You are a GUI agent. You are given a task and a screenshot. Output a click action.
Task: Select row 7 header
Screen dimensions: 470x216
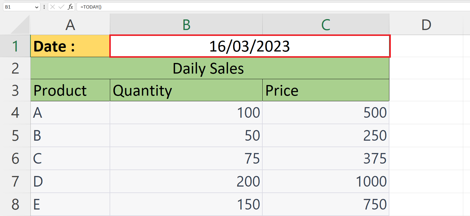point(15,182)
